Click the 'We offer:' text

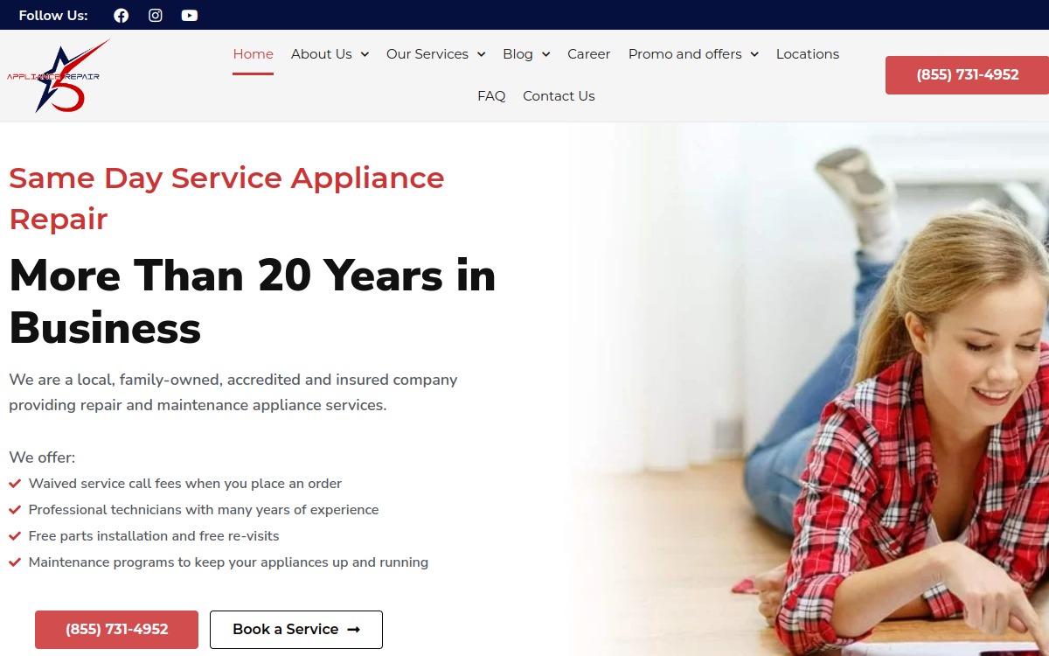42,457
